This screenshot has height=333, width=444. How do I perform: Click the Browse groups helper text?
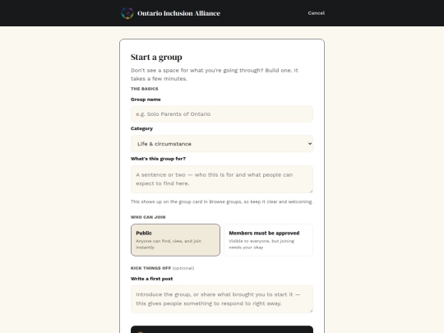[221, 202]
